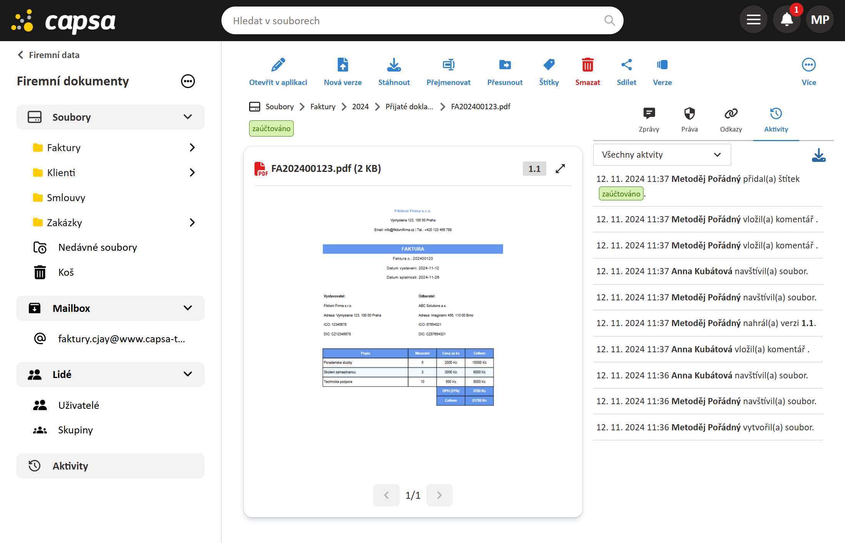Open the notifications bell
Viewport: 845px width, 543px height.
pyautogui.click(x=787, y=20)
